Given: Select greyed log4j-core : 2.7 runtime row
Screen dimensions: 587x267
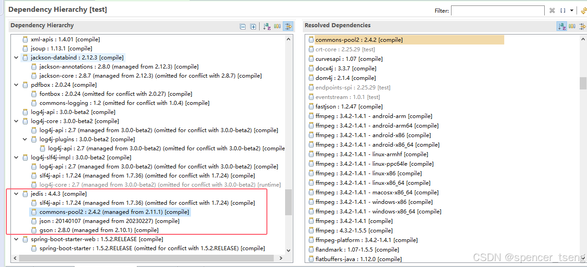Looking at the screenshot, I should [x=160, y=185].
